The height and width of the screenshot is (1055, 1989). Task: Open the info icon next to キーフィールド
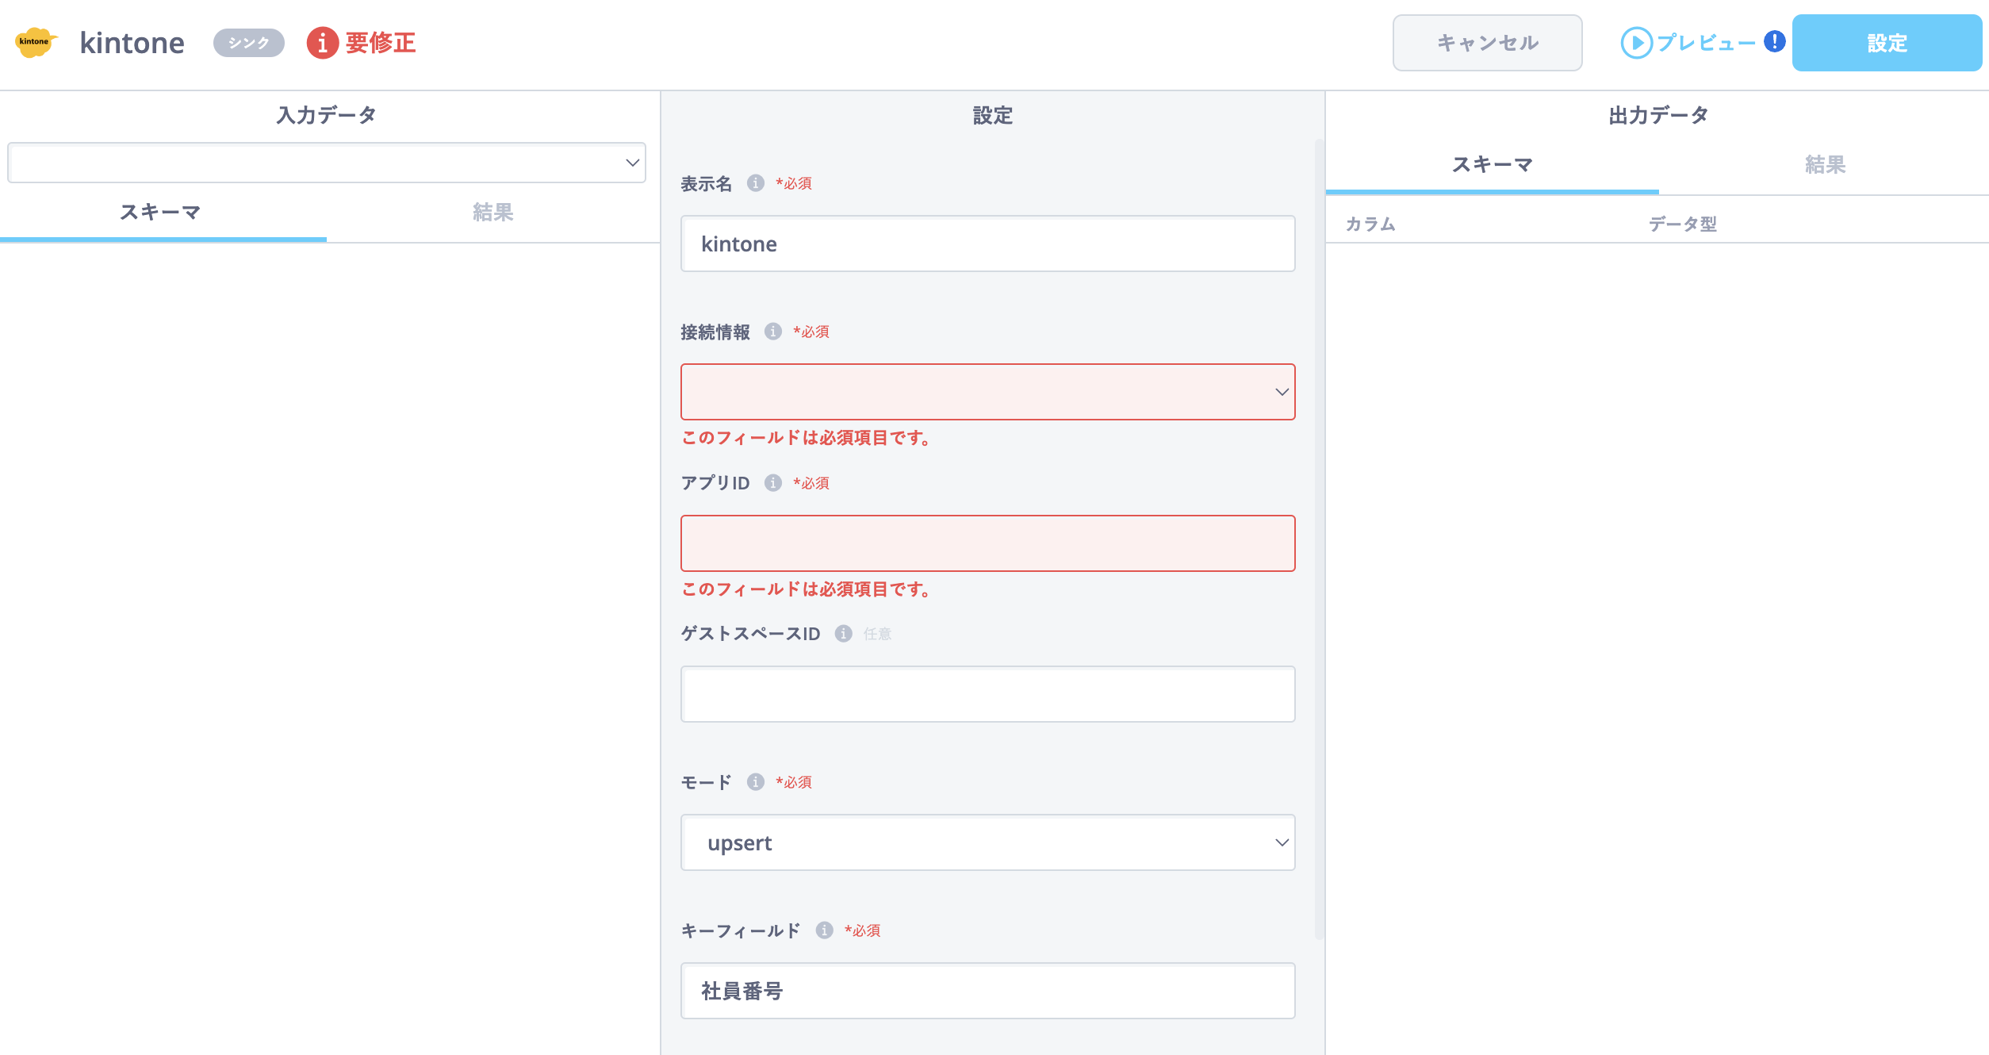click(x=824, y=930)
